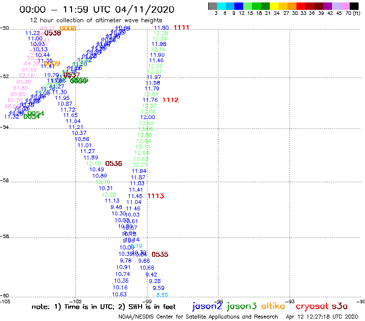Click the yellow swatch in the wave height legend
365x321 pixels.
click(274, 6)
